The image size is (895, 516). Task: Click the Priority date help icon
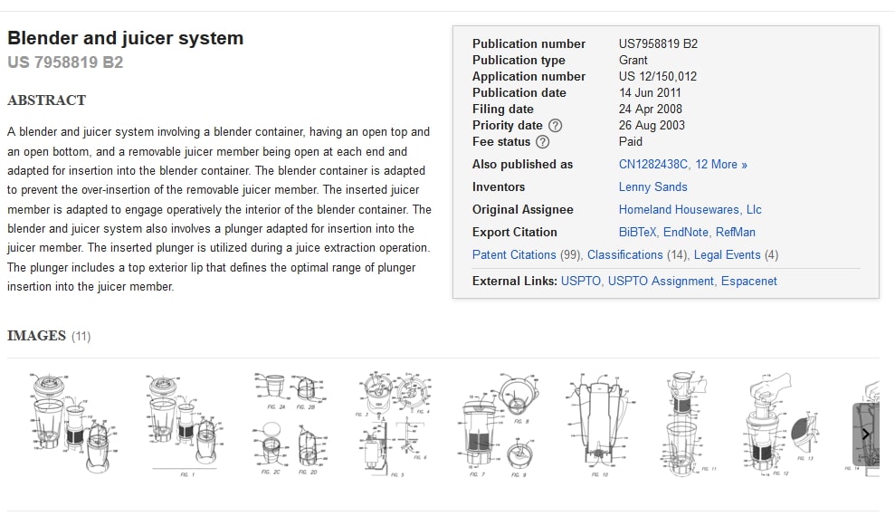coord(555,126)
